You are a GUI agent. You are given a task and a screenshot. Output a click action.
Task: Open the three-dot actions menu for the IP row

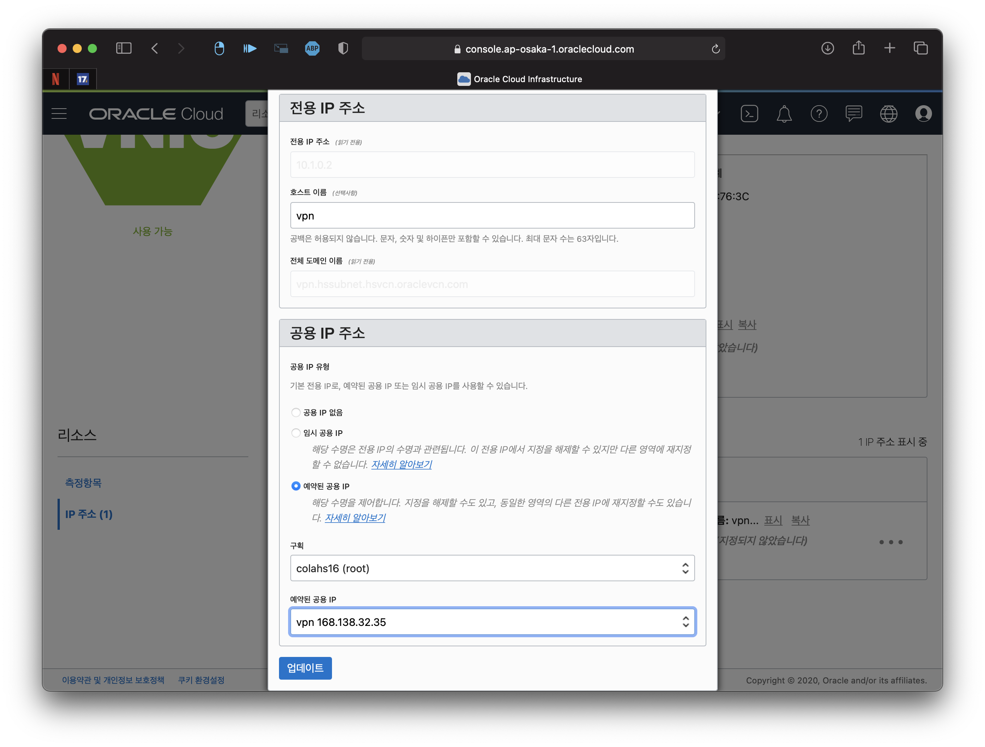(x=891, y=542)
